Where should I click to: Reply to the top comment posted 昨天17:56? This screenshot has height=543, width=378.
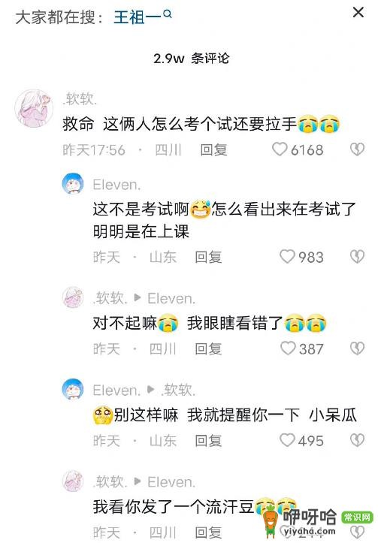click(213, 150)
